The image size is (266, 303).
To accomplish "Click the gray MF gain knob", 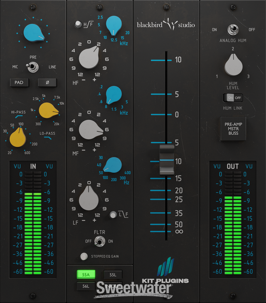I will [89, 129].
